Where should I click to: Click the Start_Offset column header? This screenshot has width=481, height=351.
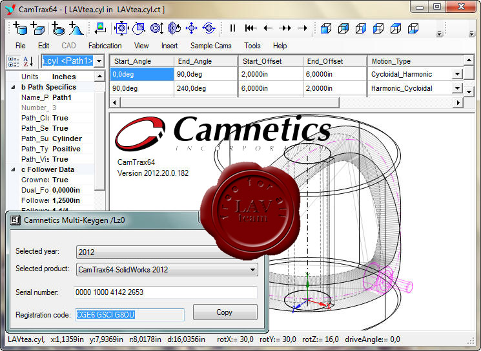[271, 61]
